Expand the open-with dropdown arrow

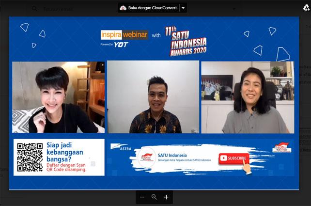point(183,8)
